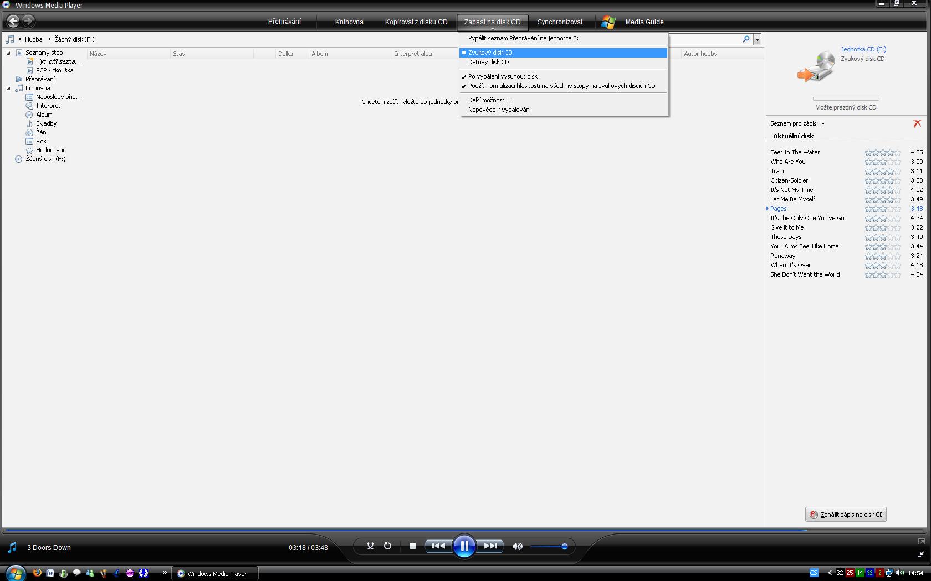
Task: Switch to compact mode
Action: (921, 554)
